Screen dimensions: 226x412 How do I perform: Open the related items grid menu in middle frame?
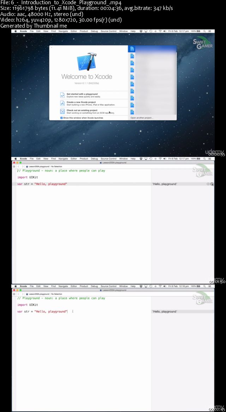click(14, 166)
